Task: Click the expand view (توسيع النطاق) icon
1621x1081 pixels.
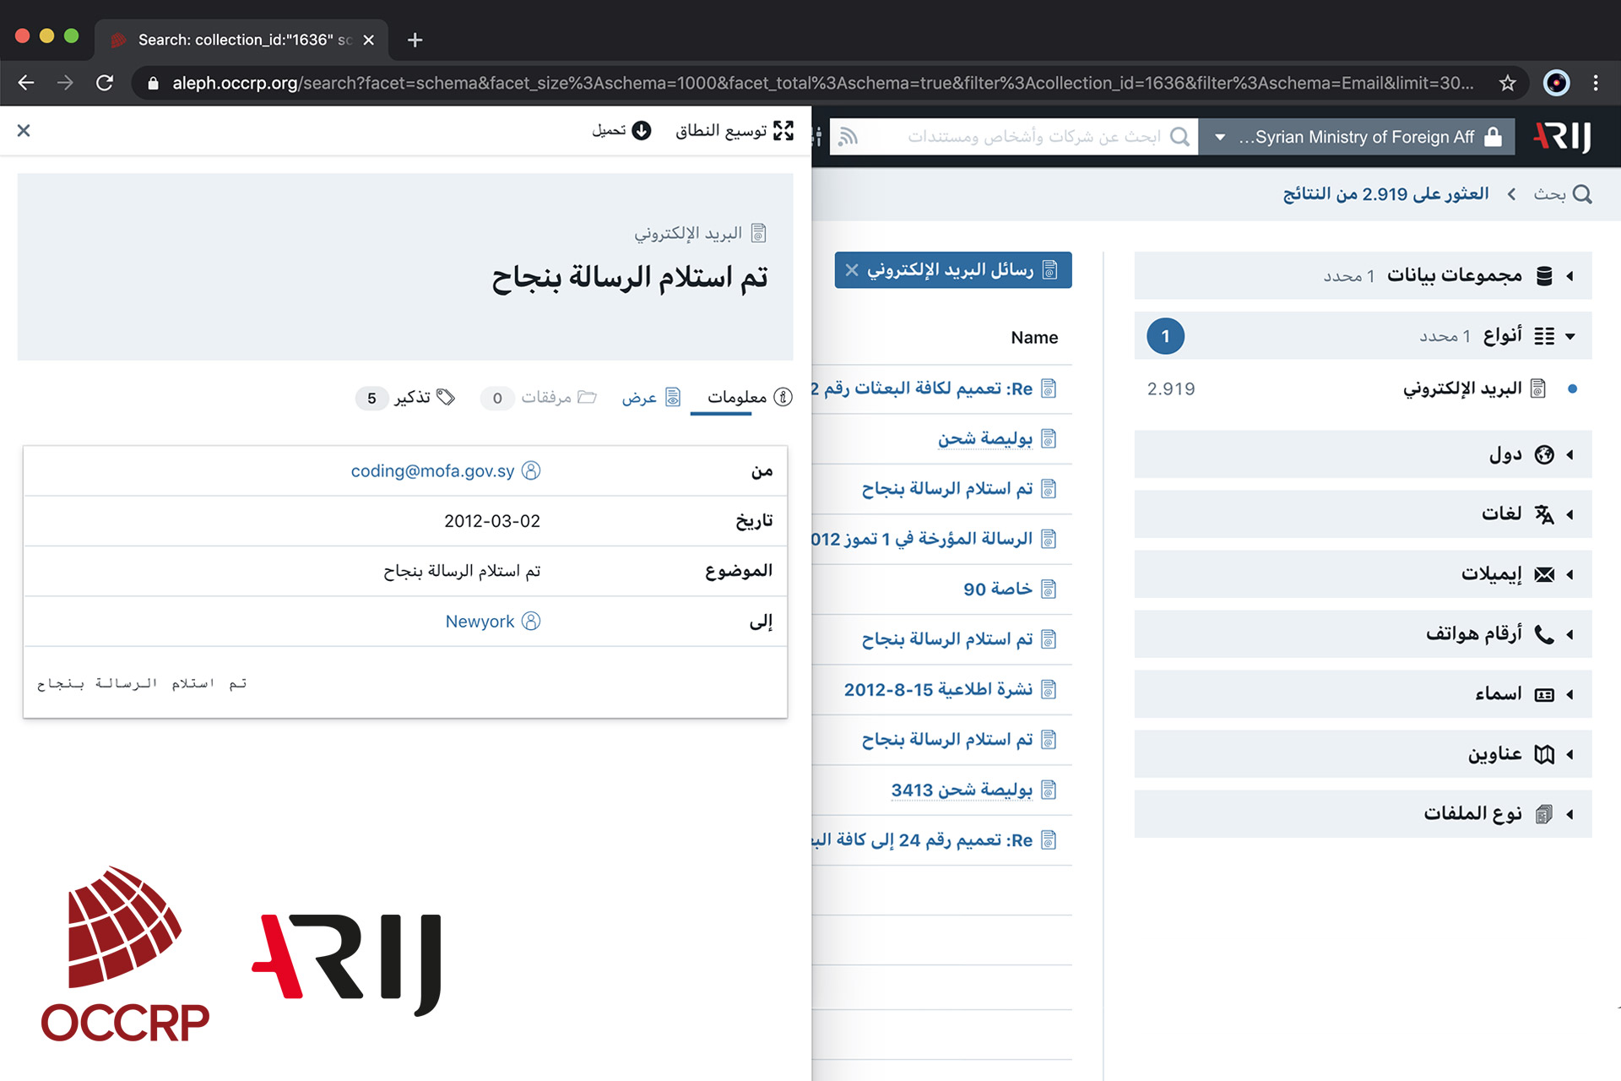Action: (x=783, y=130)
